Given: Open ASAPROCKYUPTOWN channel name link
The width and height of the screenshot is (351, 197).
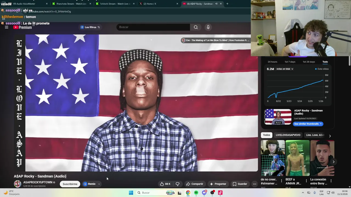Looking at the screenshot, I should point(38,182).
